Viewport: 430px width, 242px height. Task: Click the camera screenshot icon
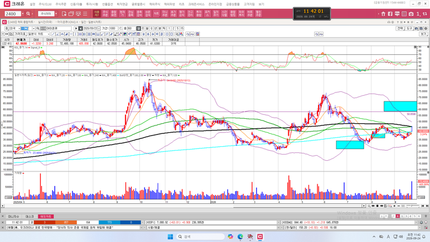pyautogui.click(x=411, y=13)
